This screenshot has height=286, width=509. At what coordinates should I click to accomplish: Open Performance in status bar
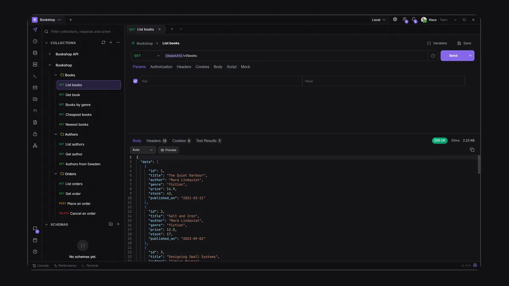pyautogui.click(x=65, y=266)
